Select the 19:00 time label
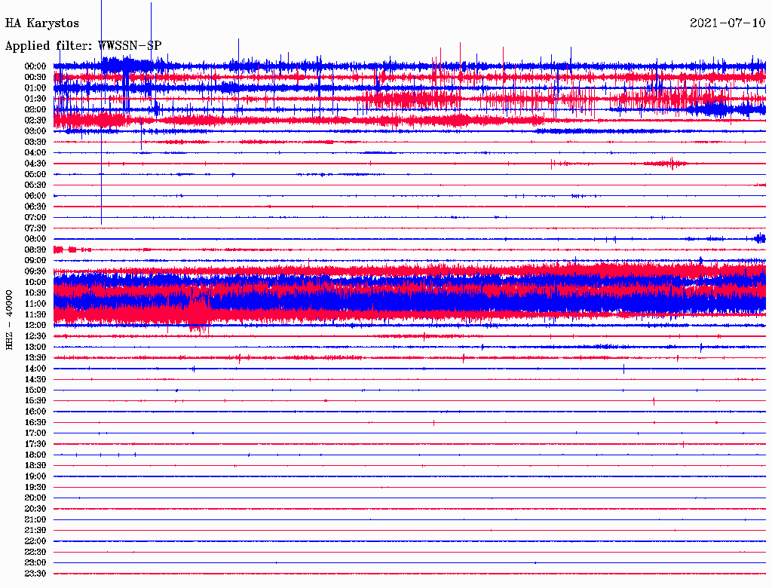Viewport: 772px width, 588px height. [35, 476]
